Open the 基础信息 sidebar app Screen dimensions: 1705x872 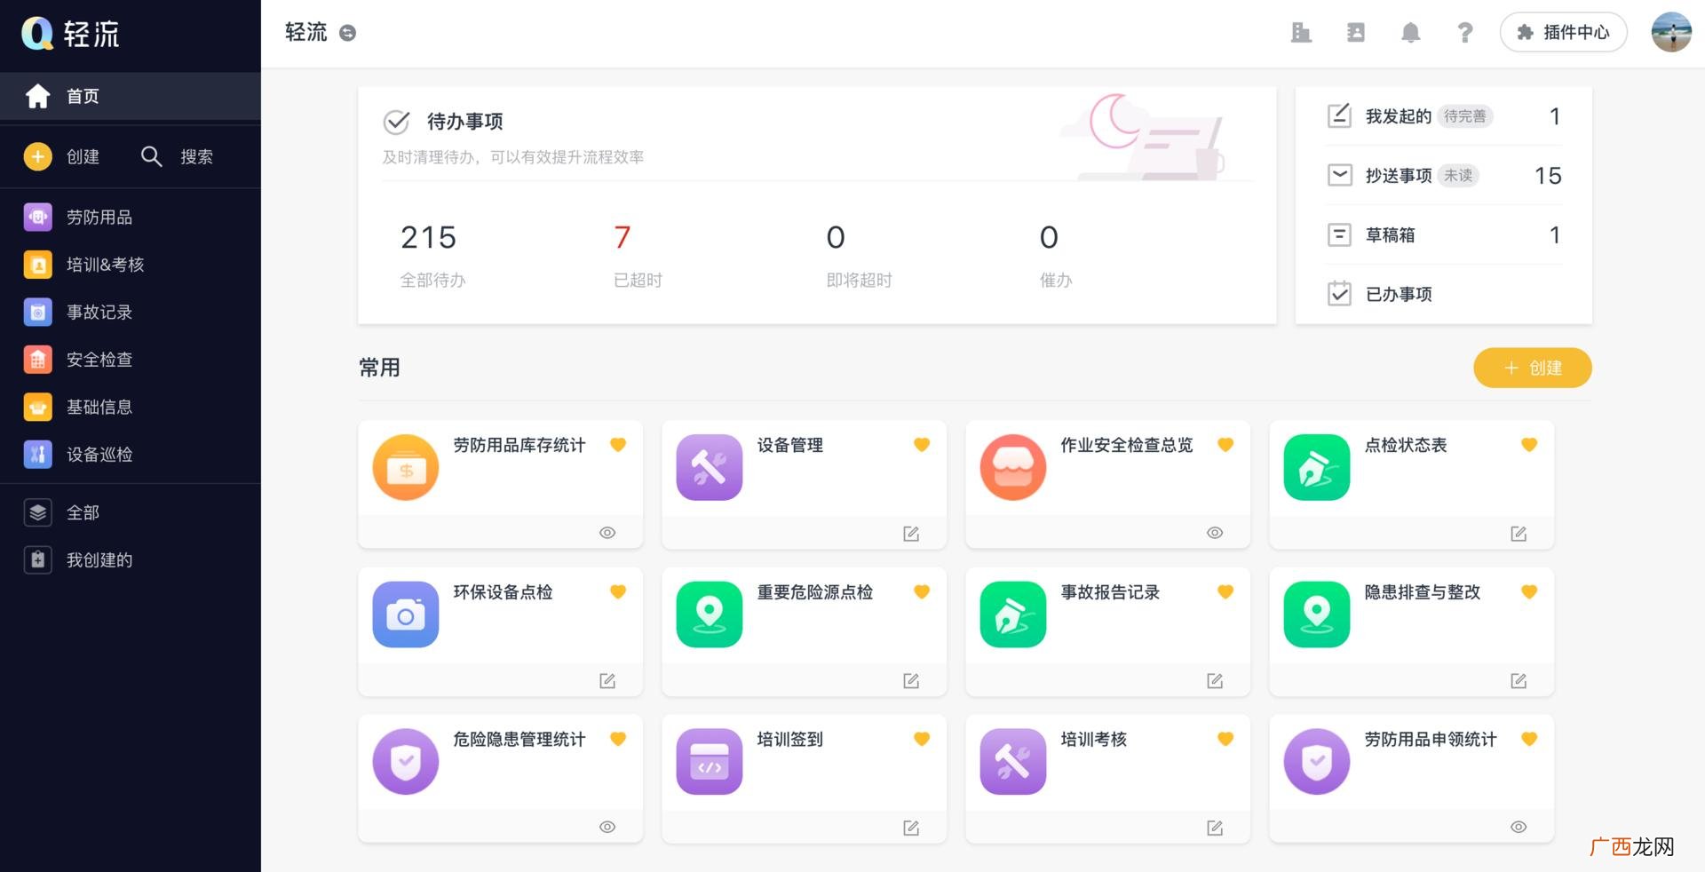[x=131, y=407]
